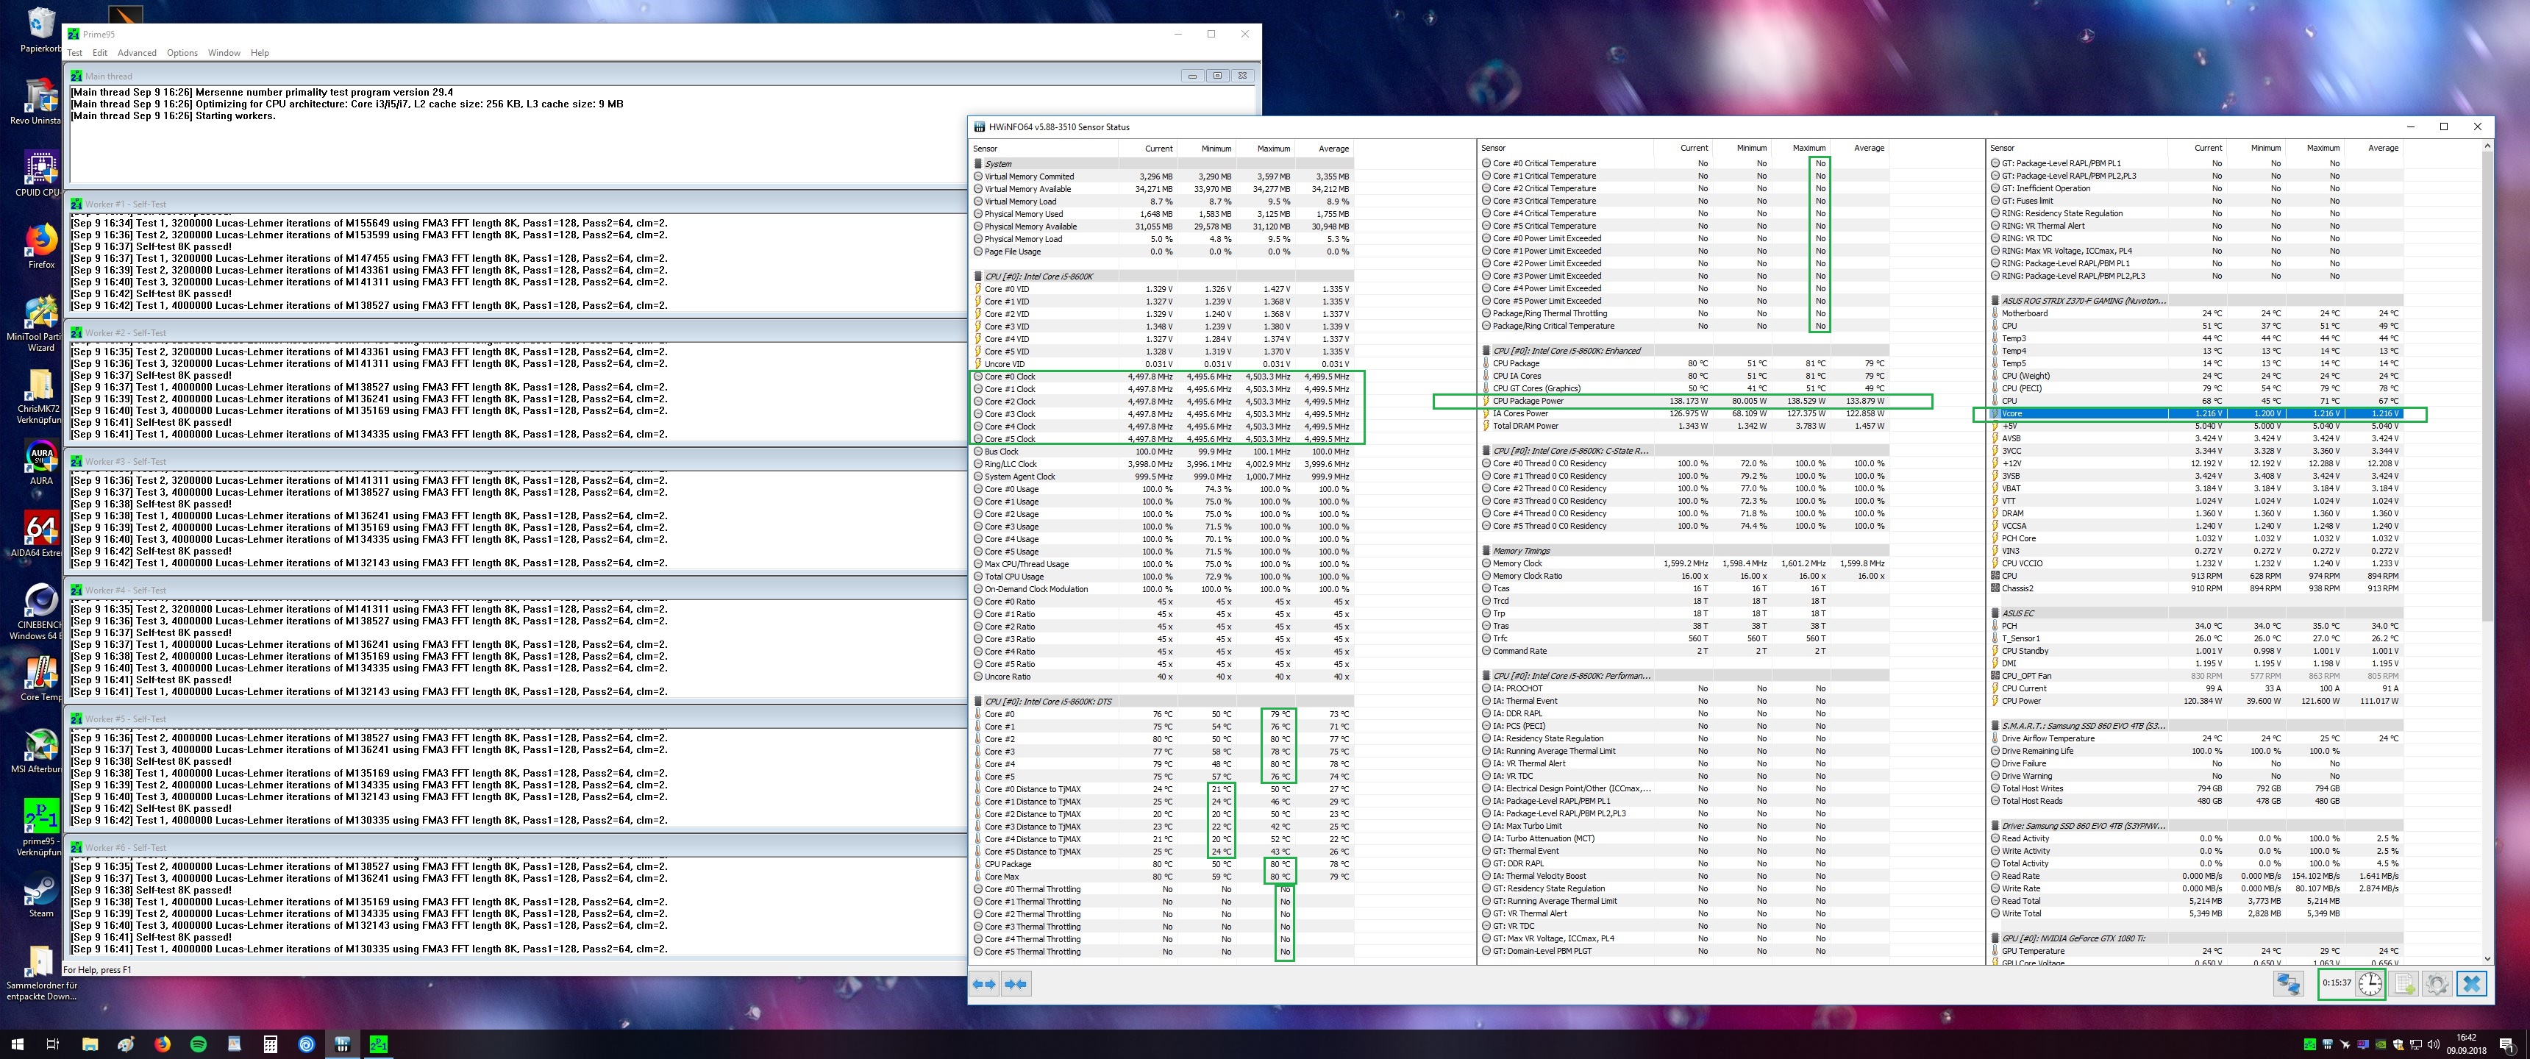Open Calculator from the taskbar

coord(270,1044)
